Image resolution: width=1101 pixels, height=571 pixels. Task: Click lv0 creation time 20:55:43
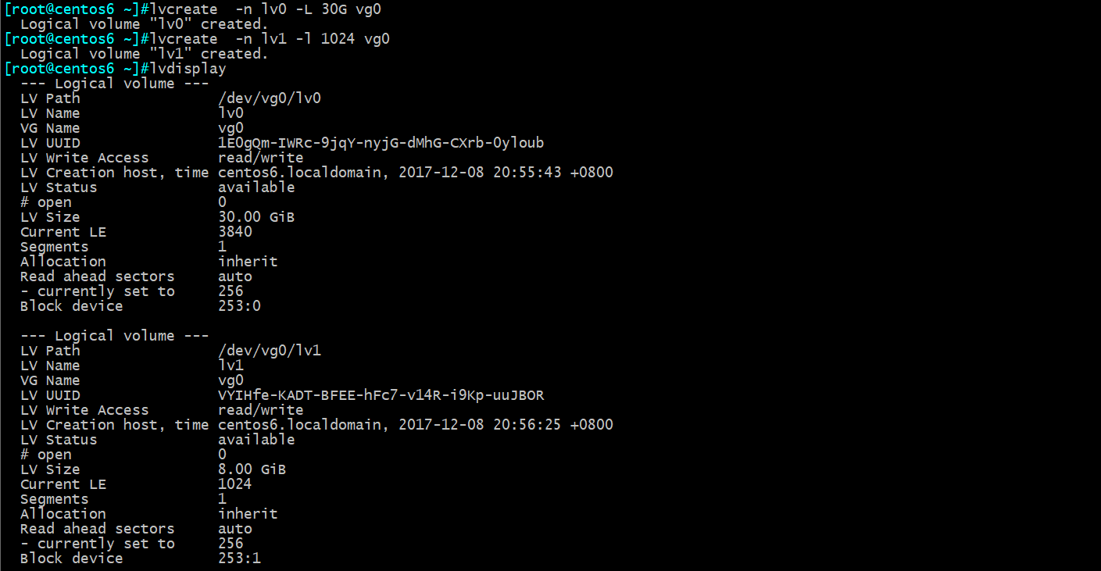pos(527,173)
